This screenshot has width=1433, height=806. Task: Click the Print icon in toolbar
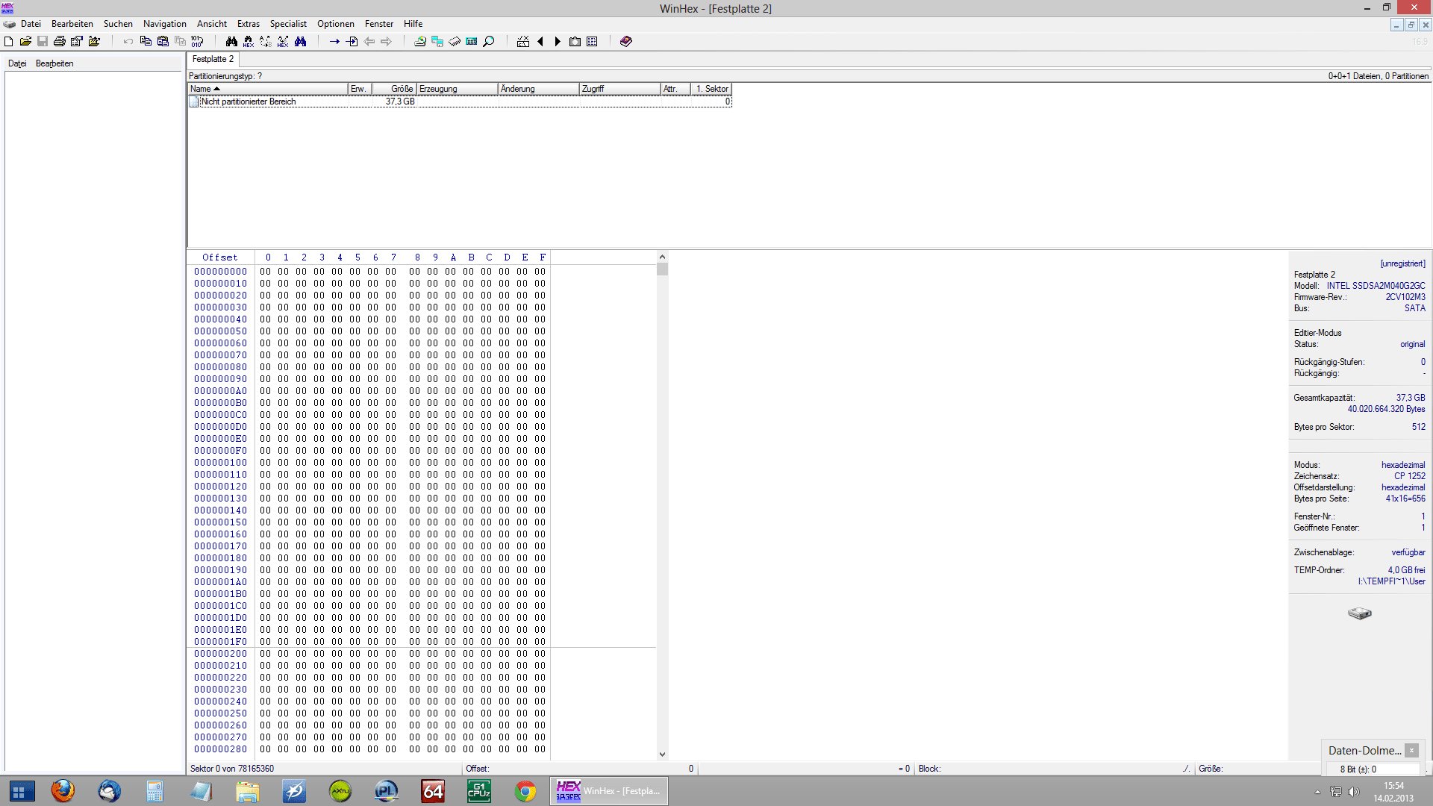(60, 42)
